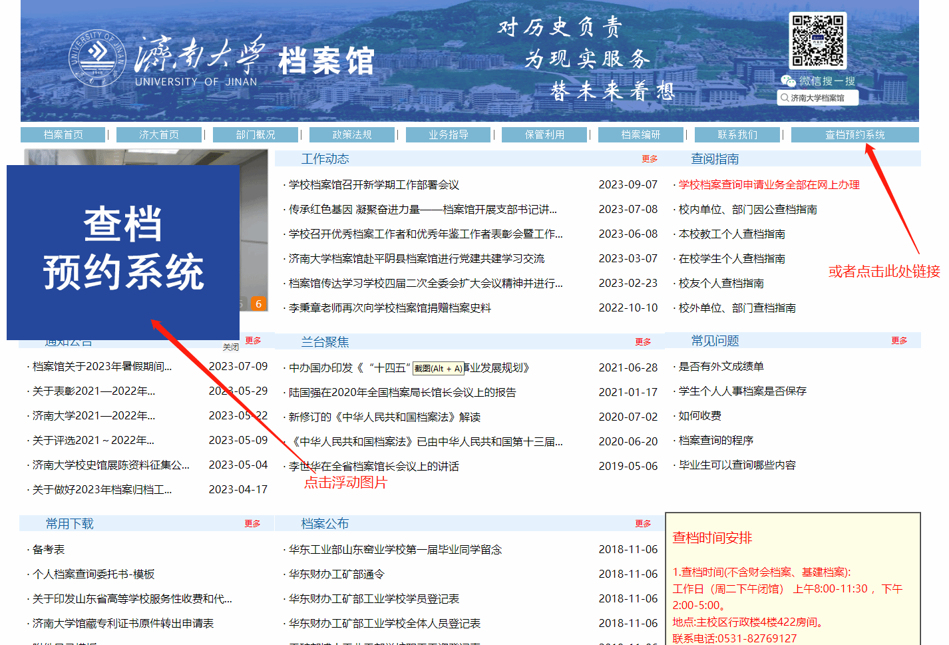Open guide 校友个人查档指南
The image size is (949, 645).
[721, 283]
